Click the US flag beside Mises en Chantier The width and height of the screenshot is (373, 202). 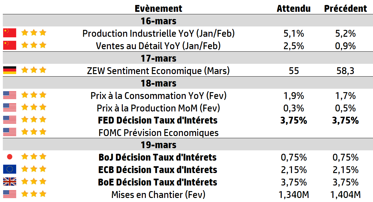9,194
